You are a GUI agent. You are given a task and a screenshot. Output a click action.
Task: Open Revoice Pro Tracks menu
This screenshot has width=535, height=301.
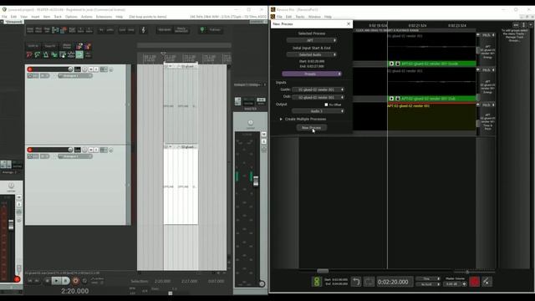(x=300, y=17)
